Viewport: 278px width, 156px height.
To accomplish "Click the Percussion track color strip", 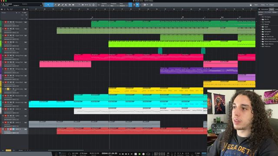I will point(1,24).
